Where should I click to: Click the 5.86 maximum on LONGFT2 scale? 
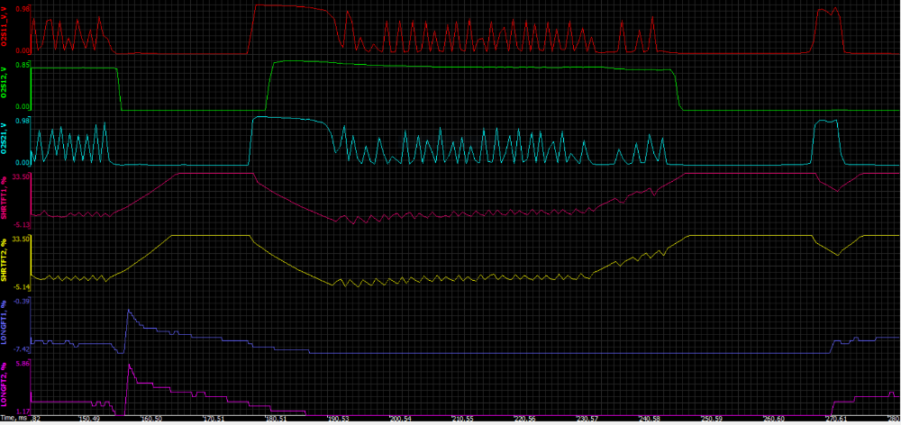(23, 364)
